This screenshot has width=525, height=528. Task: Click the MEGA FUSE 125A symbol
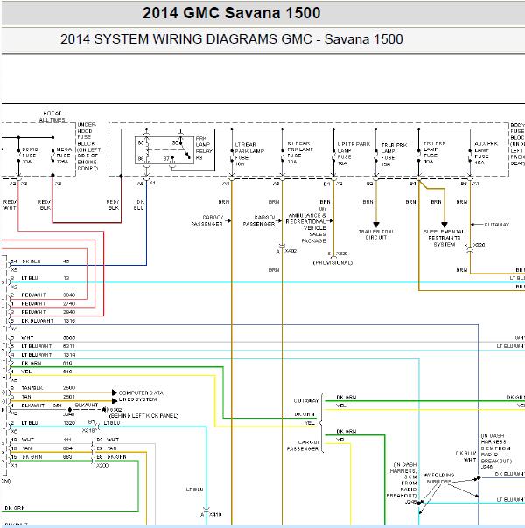point(62,156)
